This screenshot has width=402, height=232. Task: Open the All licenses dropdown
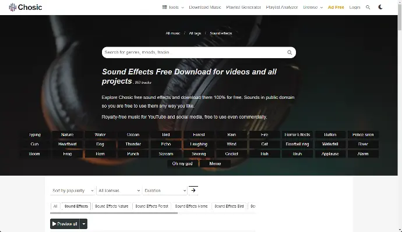(x=119, y=191)
